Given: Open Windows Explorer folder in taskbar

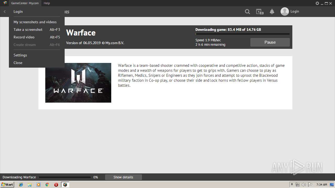Looking at the screenshot, I should pyautogui.click(x=30, y=185).
